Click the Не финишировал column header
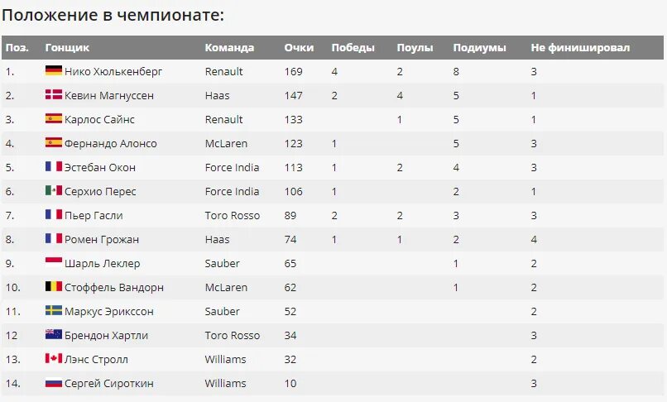 coord(580,48)
